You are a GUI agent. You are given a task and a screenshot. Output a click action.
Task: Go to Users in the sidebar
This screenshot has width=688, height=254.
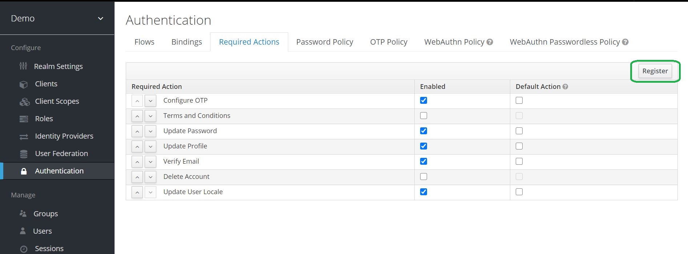[42, 231]
